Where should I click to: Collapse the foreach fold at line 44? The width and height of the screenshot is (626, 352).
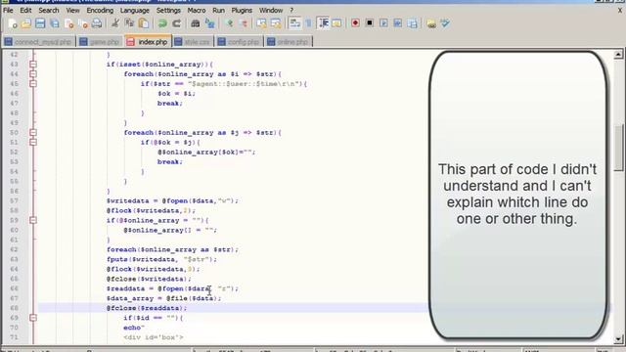tap(33, 74)
